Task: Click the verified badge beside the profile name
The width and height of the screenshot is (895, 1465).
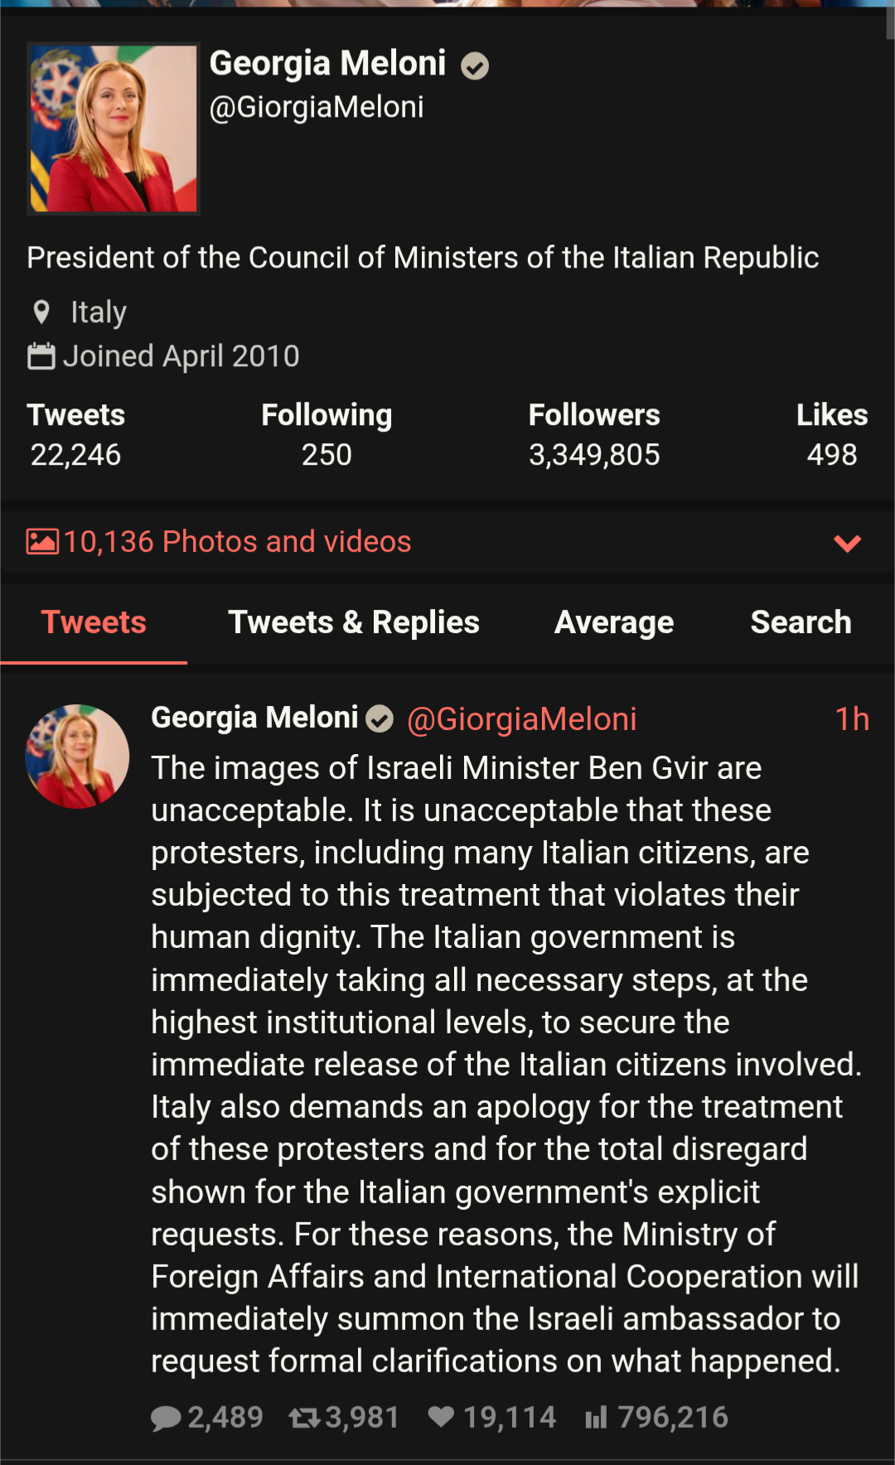Action: coord(475,65)
